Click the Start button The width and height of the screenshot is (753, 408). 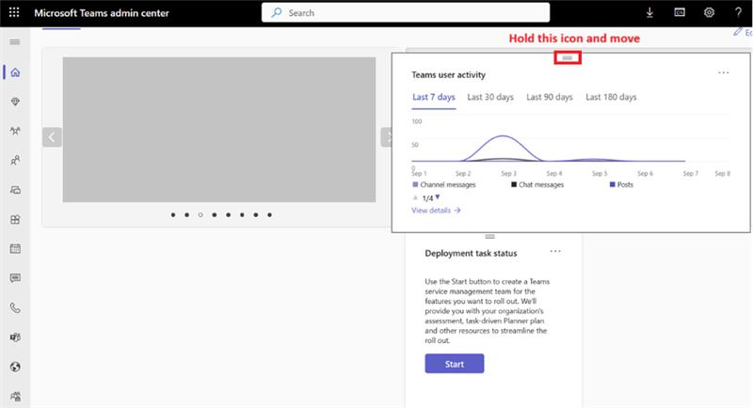[455, 364]
